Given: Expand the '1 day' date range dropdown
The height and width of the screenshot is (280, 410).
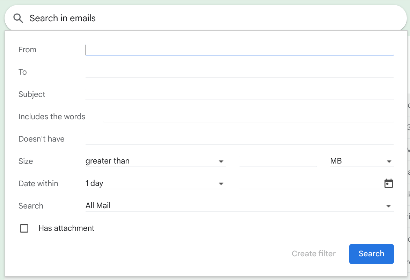Looking at the screenshot, I should pos(155,183).
